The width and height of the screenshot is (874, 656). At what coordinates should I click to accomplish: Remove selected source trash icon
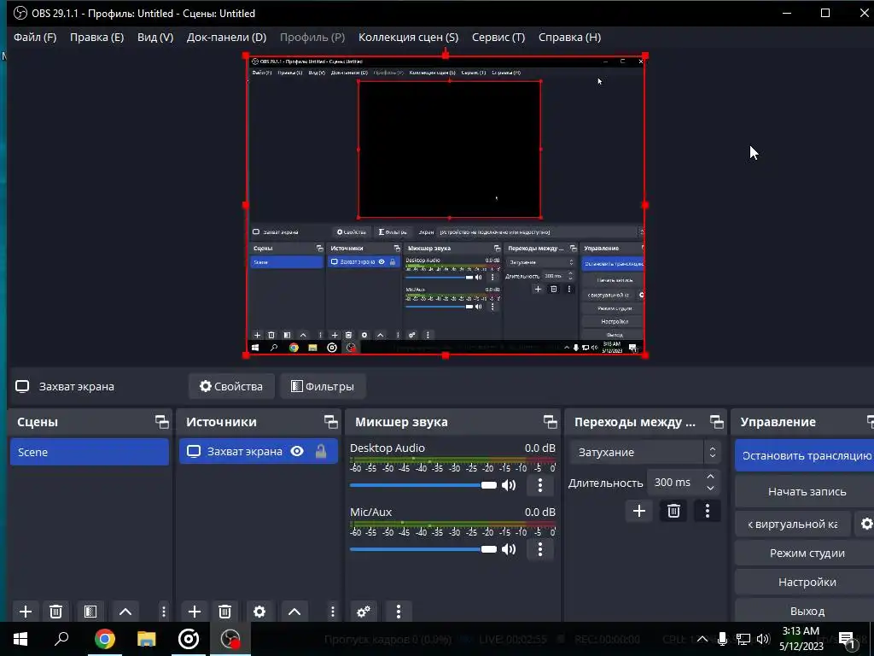[x=224, y=612]
